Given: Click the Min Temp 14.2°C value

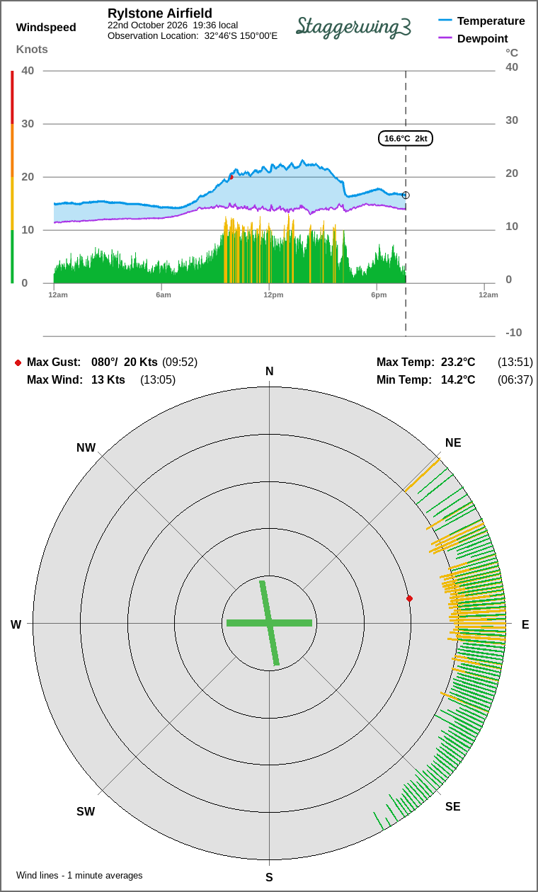Looking at the screenshot, I should pos(458,380).
